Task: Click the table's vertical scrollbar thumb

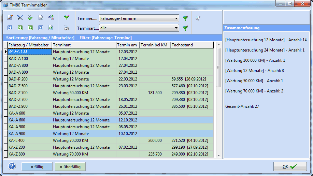Action: pos(218,67)
